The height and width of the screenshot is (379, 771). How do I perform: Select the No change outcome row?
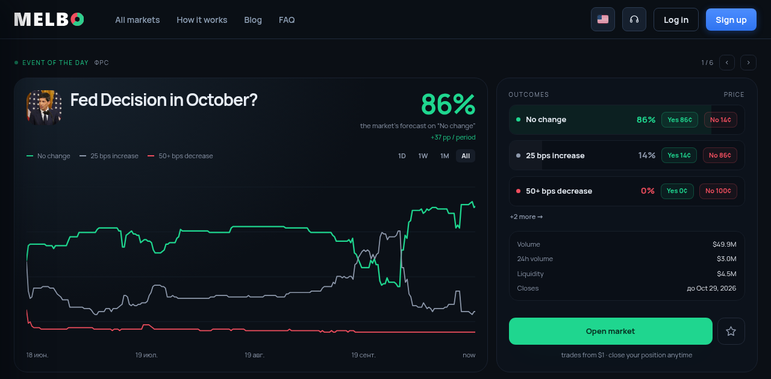pyautogui.click(x=627, y=120)
